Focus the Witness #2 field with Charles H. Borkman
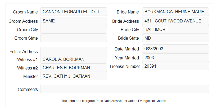The width and height of the screenshot is (213, 107). click(74, 68)
